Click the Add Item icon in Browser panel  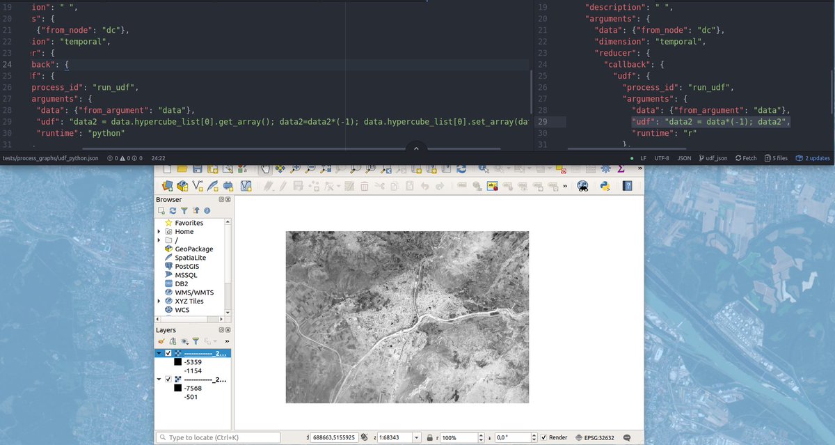coord(161,210)
